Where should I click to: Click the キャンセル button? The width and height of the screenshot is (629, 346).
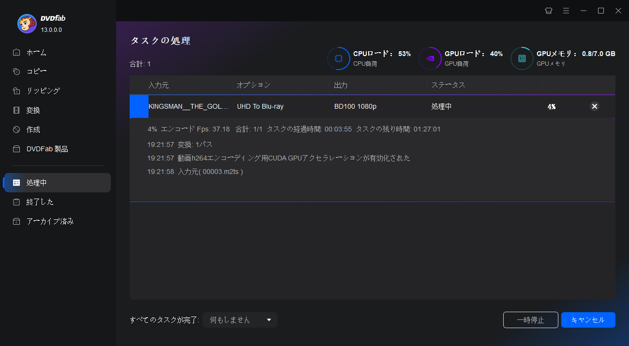pos(588,320)
